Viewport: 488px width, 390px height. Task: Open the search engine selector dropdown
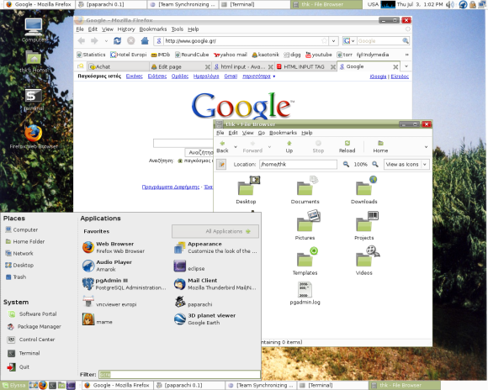tap(348, 40)
